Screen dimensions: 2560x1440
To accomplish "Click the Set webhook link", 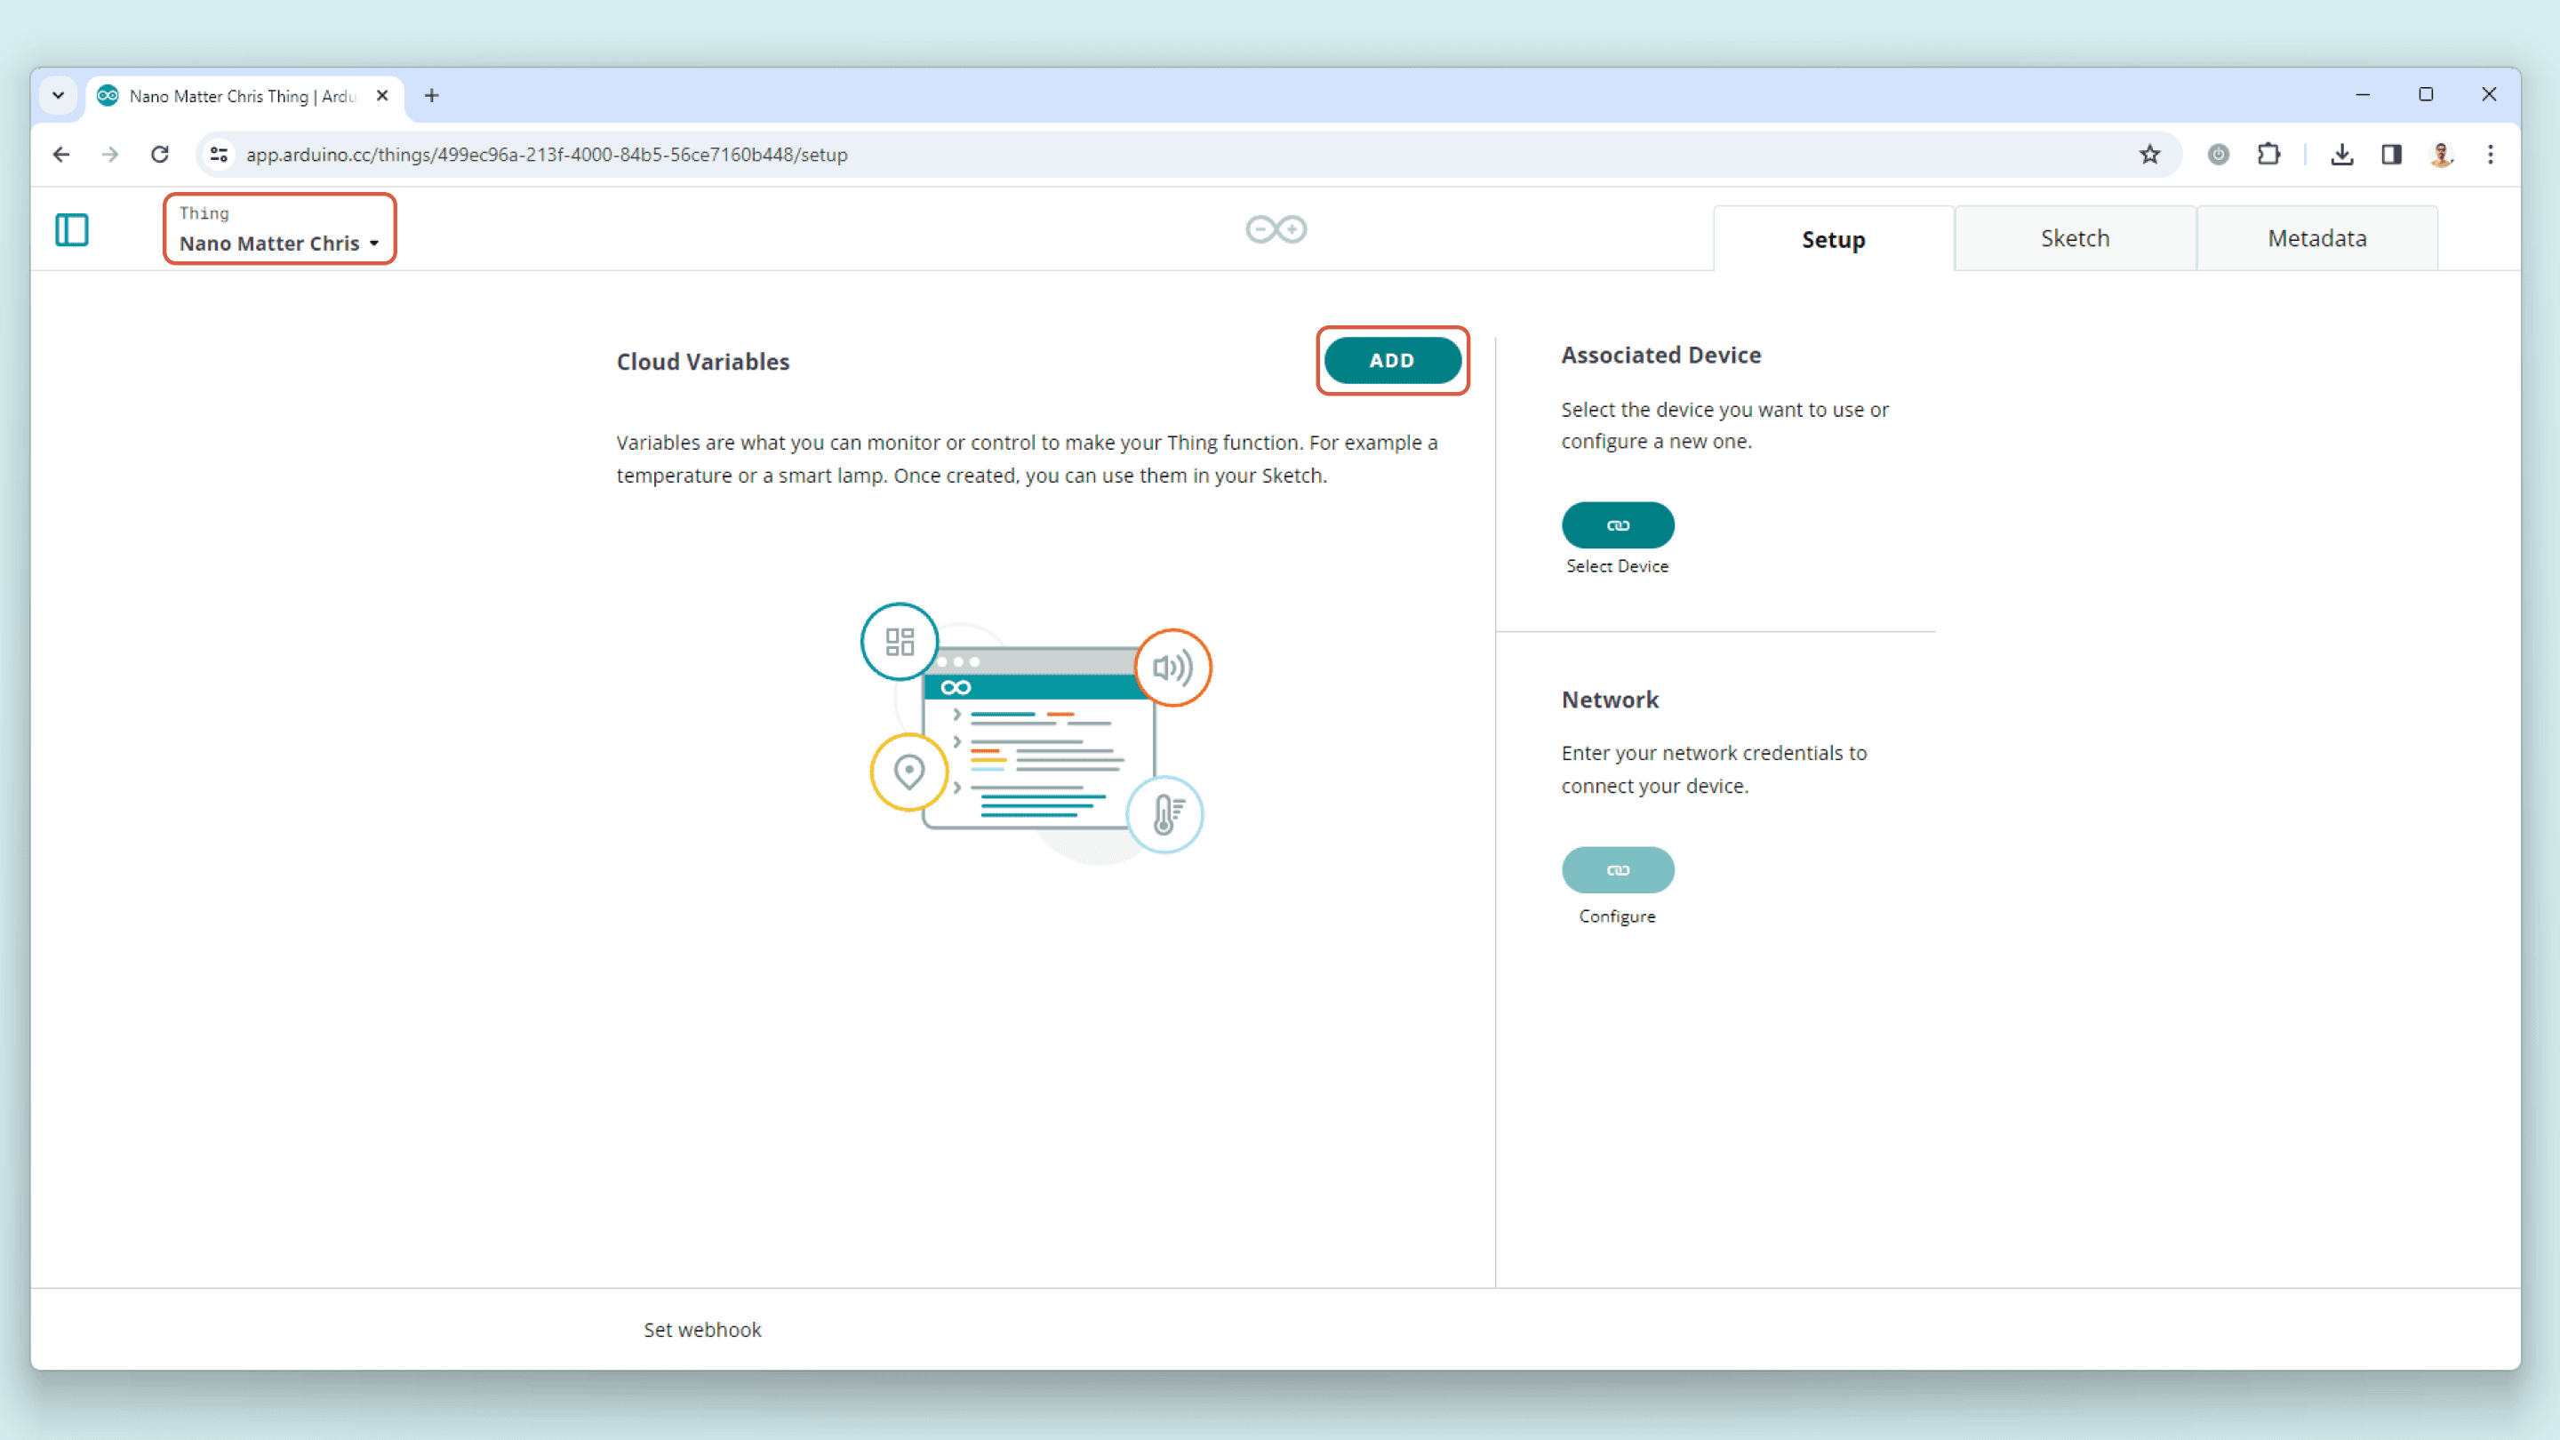I will coord(701,1330).
